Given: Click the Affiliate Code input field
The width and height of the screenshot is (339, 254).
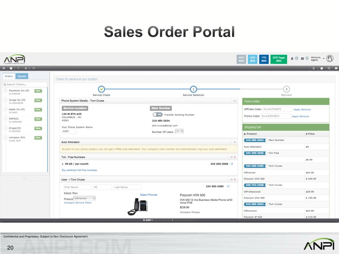Looking at the screenshot, I should click(x=278, y=109).
